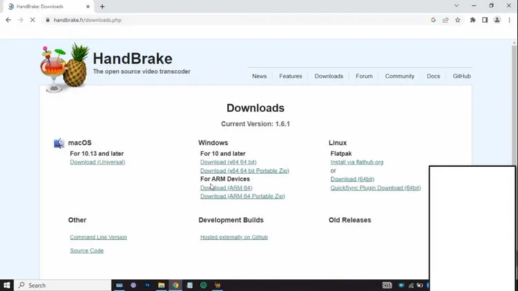Image resolution: width=518 pixels, height=291 pixels.
Task: Open the Extensions puzzle icon
Action: (472, 20)
